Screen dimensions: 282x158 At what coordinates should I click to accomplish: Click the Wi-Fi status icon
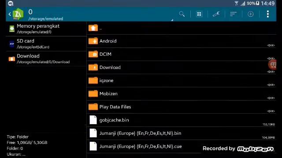coord(236,3)
